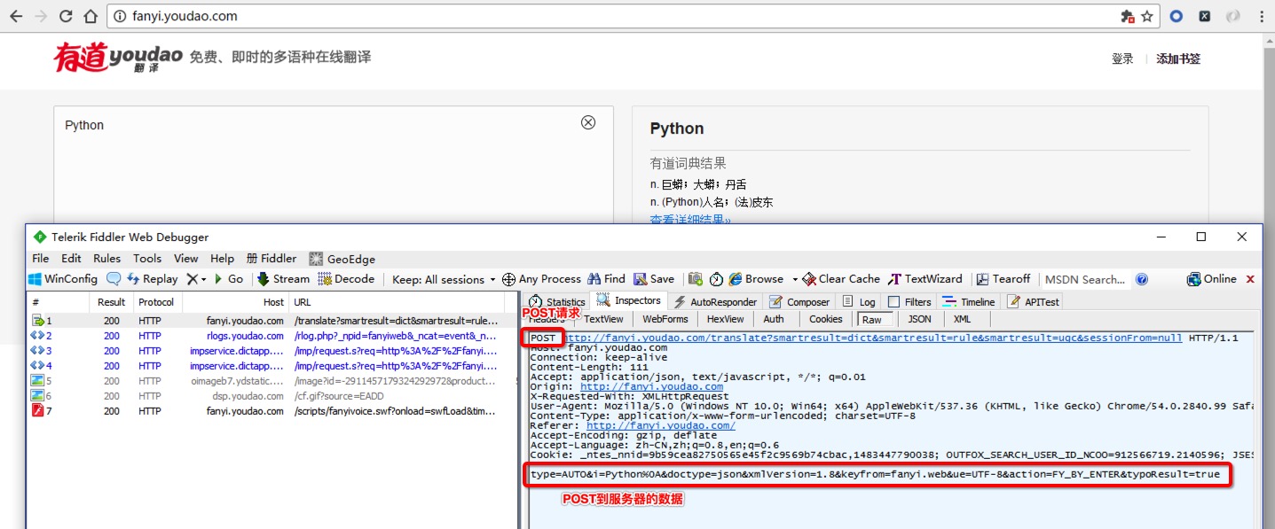Expand the delete sessions X dropdown arrow
Viewport: 1275px width, 529px height.
click(205, 278)
